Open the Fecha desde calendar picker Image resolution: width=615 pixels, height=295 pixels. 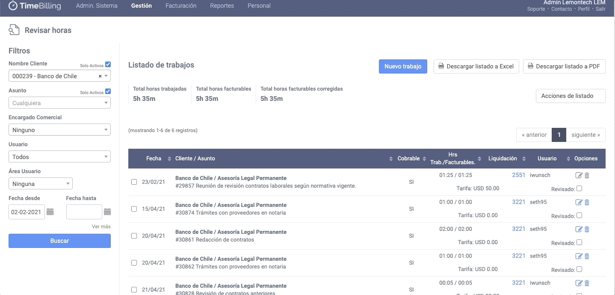pos(50,212)
